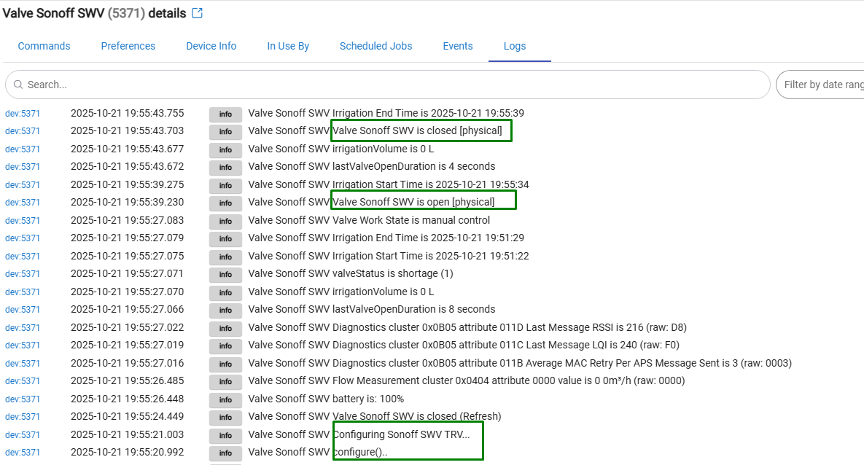Open device details external link icon
The width and height of the screenshot is (864, 465).
197,14
